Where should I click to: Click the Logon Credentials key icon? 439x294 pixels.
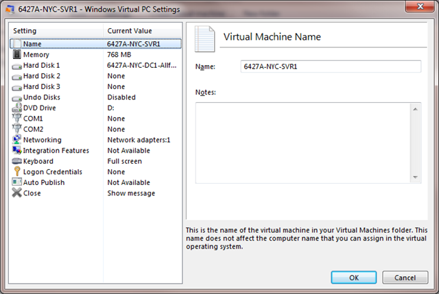pyautogui.click(x=17, y=171)
